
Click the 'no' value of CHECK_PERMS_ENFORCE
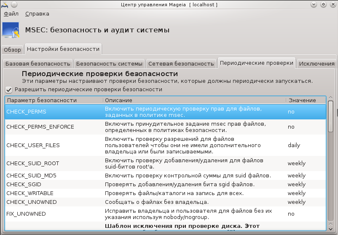point(291,127)
